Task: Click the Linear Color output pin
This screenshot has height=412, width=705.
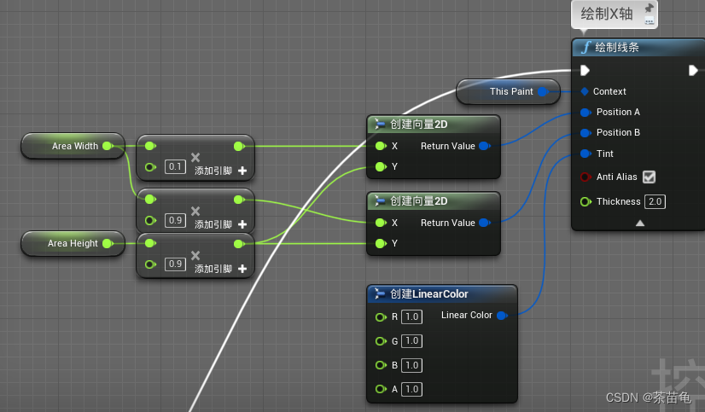Action: 502,316
